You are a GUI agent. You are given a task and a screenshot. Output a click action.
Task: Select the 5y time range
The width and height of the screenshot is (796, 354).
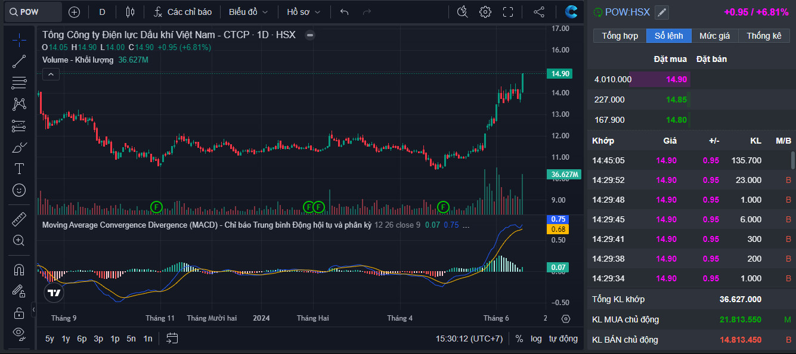pyautogui.click(x=49, y=339)
